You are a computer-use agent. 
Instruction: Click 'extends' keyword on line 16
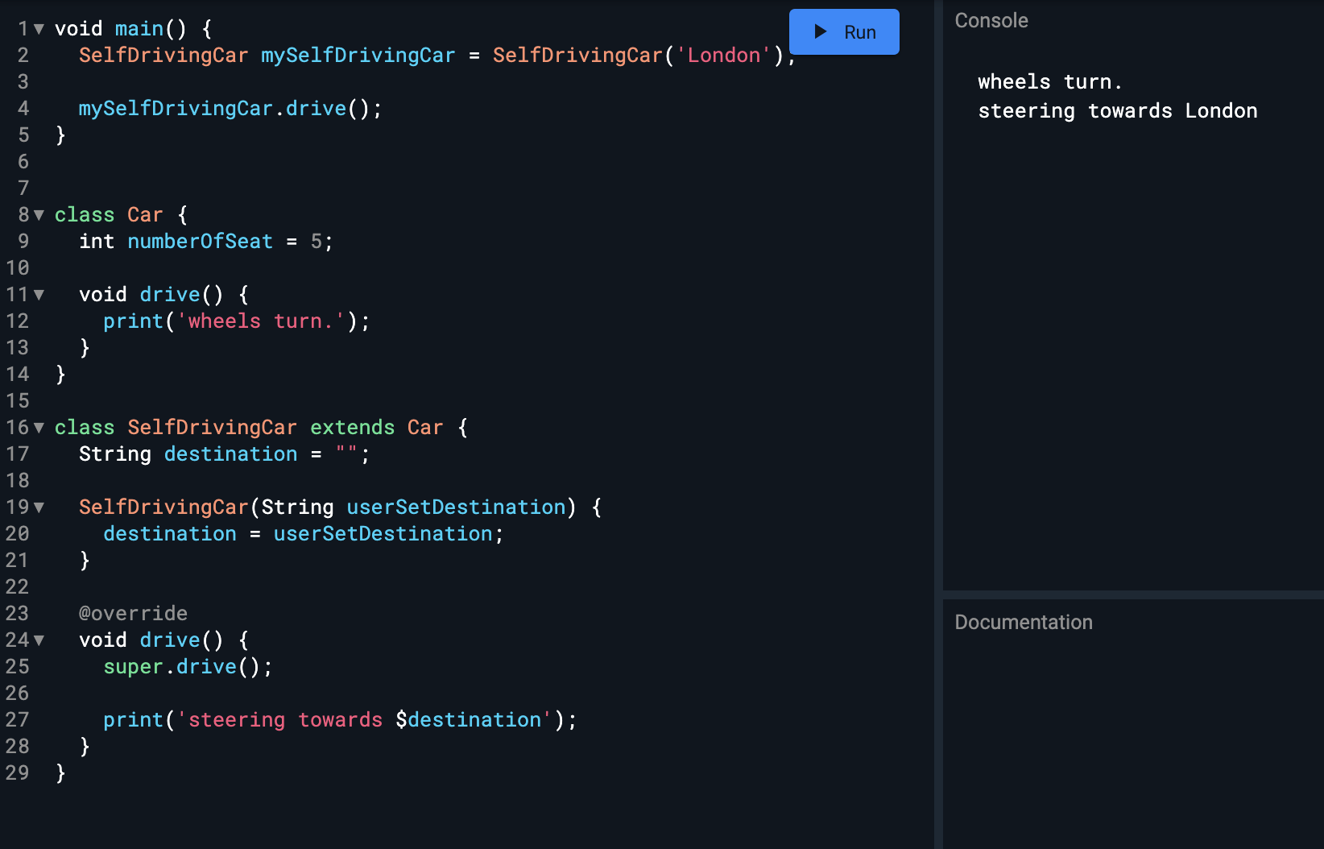point(353,428)
